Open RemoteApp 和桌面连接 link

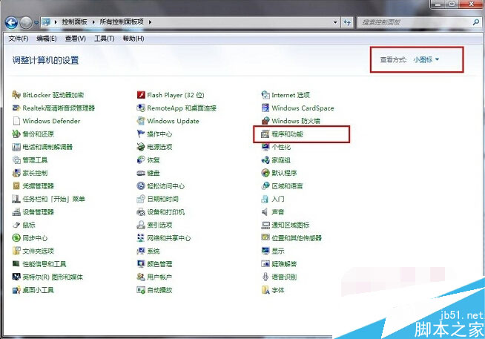tap(182, 108)
